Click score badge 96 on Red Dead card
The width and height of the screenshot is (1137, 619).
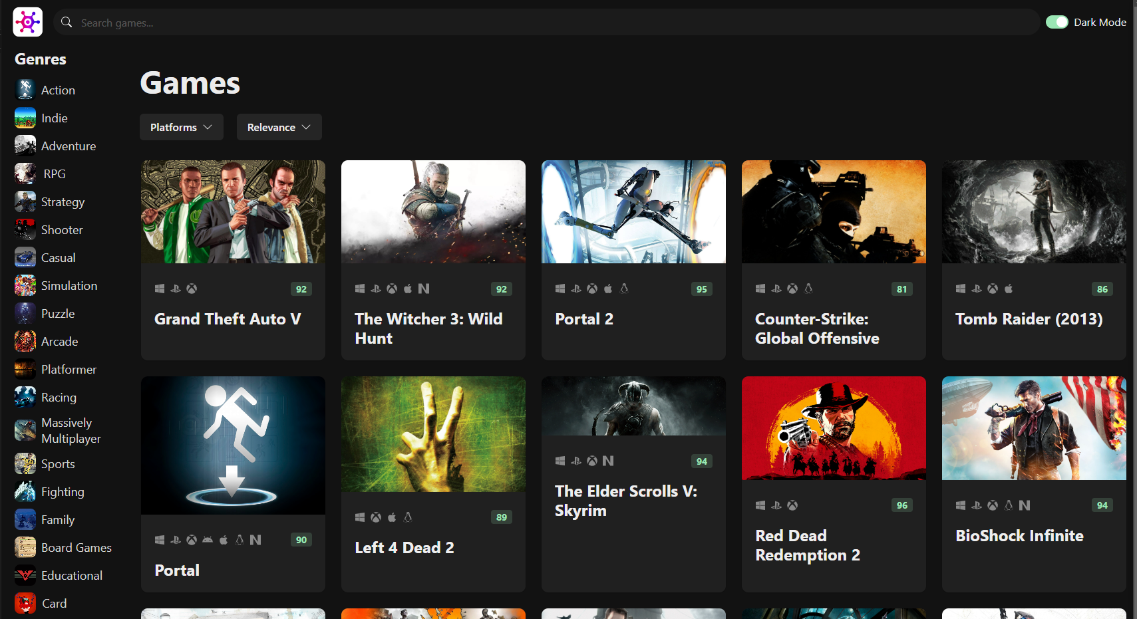(x=901, y=505)
